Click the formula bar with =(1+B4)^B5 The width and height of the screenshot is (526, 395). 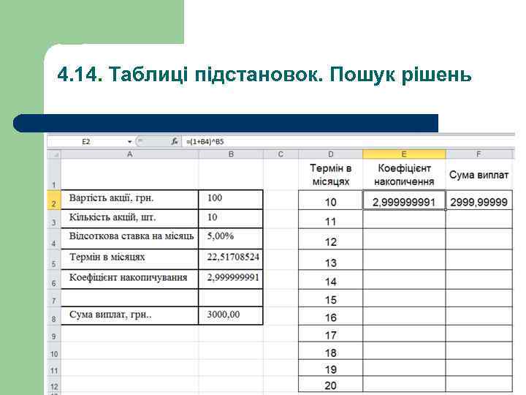point(349,142)
